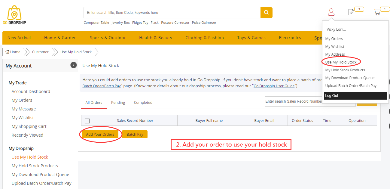Open the Clothing & Fashion category menu

[x=205, y=38]
